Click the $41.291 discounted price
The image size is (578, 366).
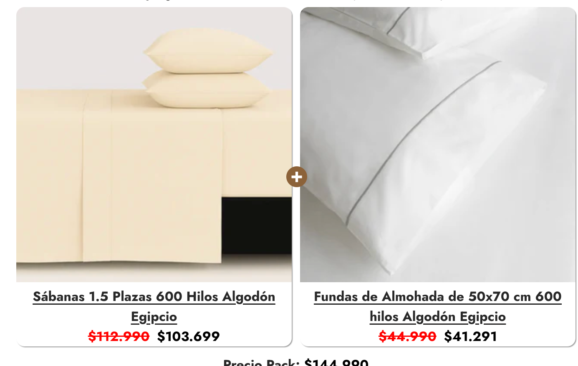pyautogui.click(x=470, y=336)
